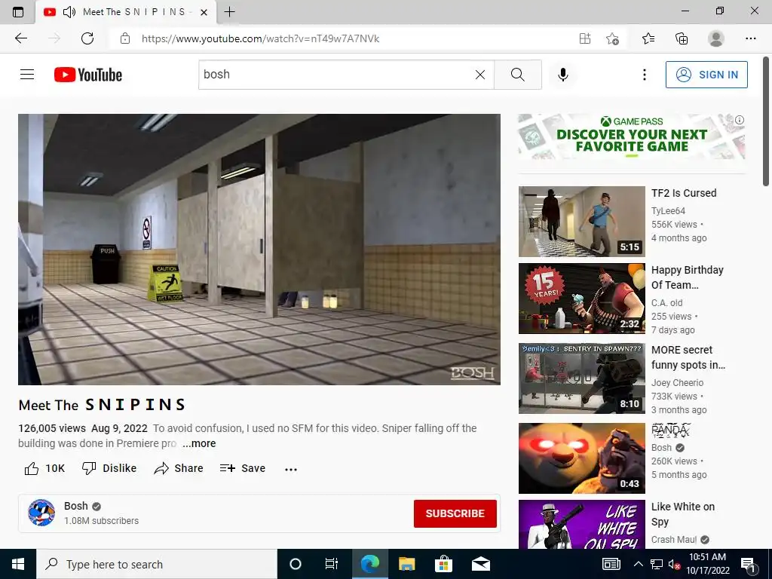Open browser apps available icon in address bar

(x=584, y=38)
